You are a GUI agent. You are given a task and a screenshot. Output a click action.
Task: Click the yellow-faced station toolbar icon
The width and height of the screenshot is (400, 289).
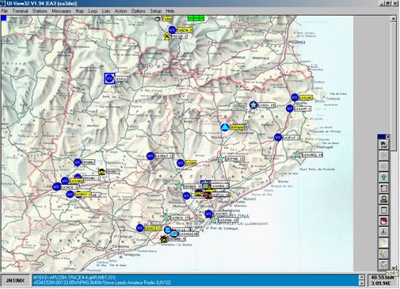[x=383, y=200]
